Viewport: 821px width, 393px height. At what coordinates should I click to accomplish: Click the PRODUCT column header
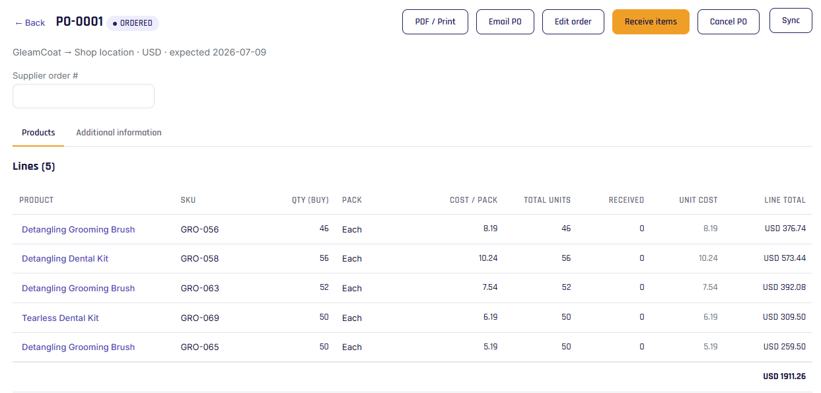(x=36, y=199)
